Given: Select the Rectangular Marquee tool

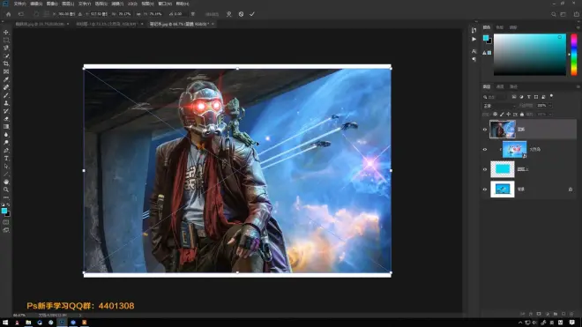Looking at the screenshot, I should [x=6, y=40].
